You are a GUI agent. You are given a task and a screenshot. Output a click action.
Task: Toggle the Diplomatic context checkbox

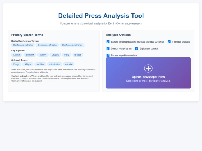[x=137, y=49]
